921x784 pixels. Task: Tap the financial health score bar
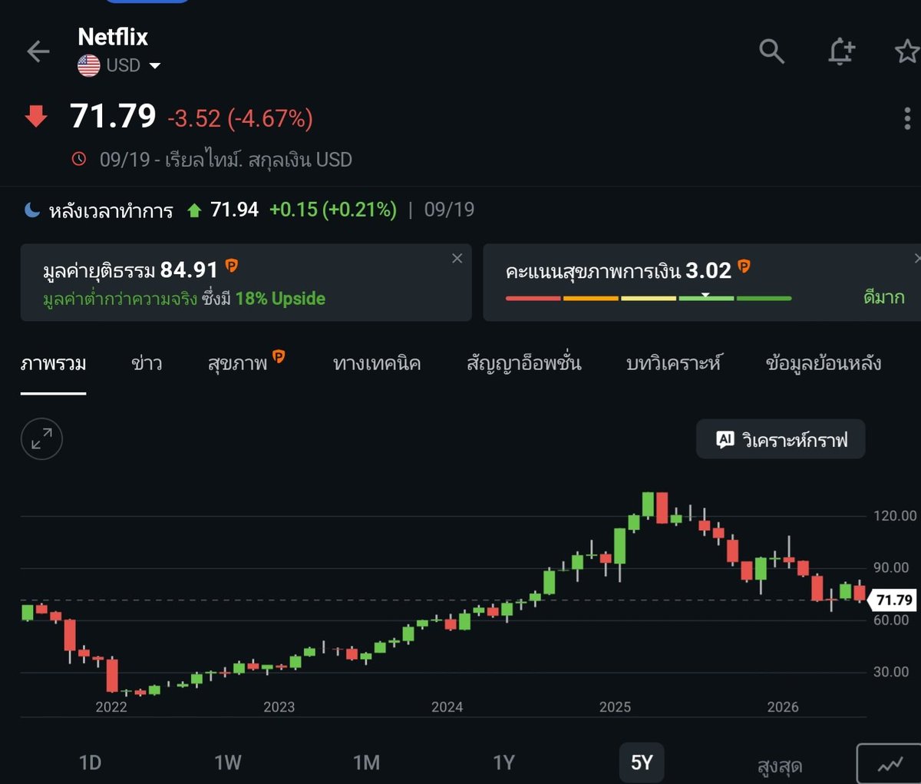tap(649, 298)
